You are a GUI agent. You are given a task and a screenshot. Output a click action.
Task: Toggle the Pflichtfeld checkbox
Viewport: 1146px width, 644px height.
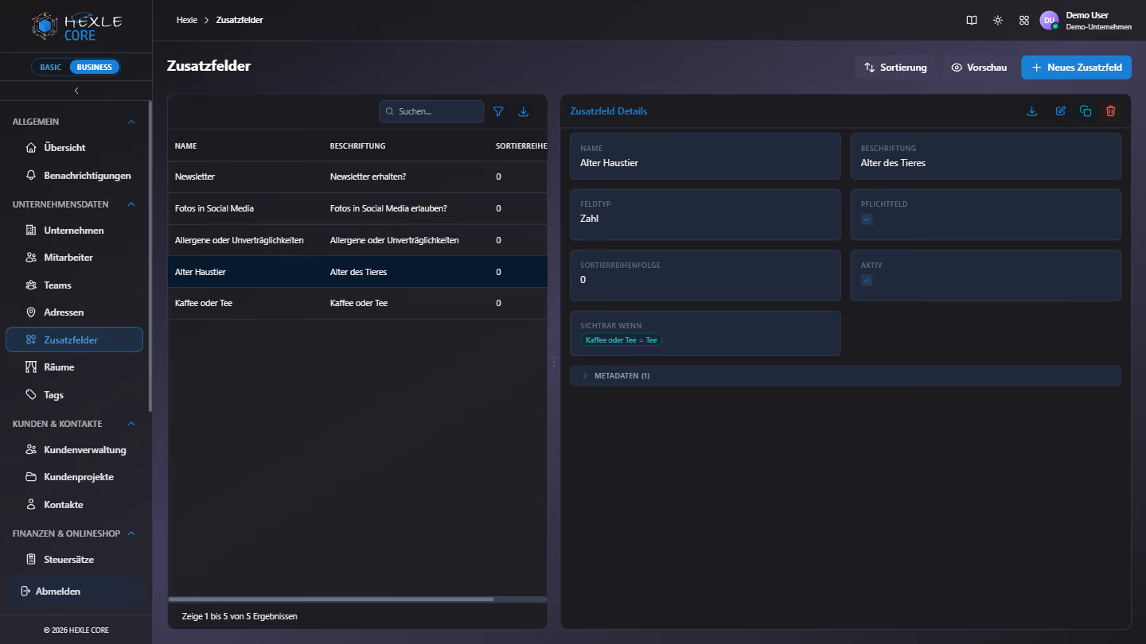pyautogui.click(x=867, y=219)
